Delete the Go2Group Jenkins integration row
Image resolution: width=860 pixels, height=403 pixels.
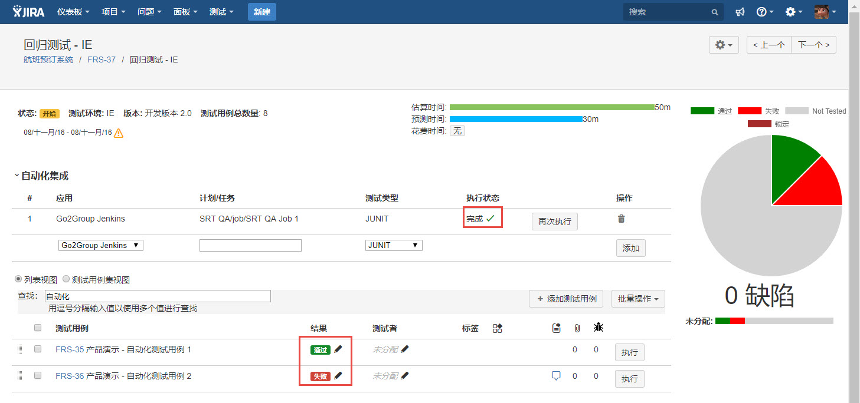pyautogui.click(x=621, y=219)
